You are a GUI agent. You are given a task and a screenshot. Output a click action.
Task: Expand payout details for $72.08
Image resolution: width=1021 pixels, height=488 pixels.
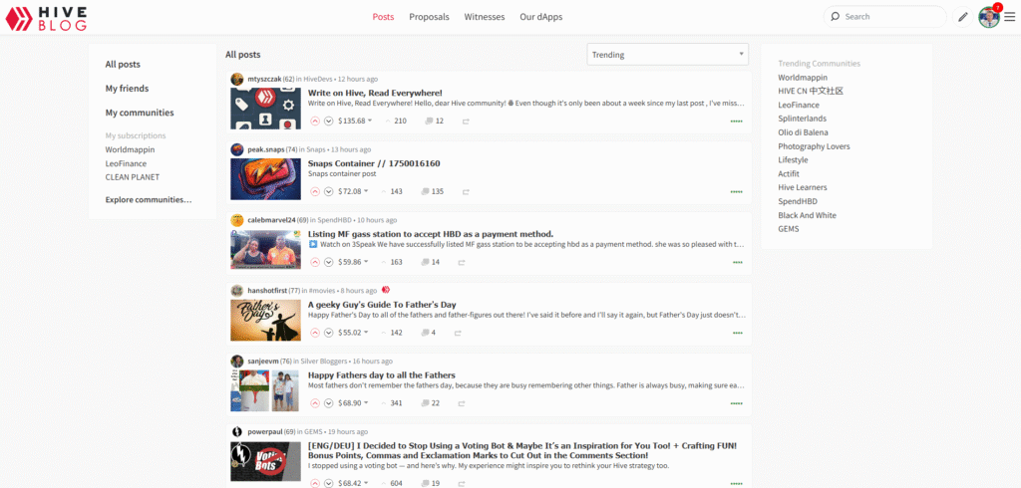[353, 192]
